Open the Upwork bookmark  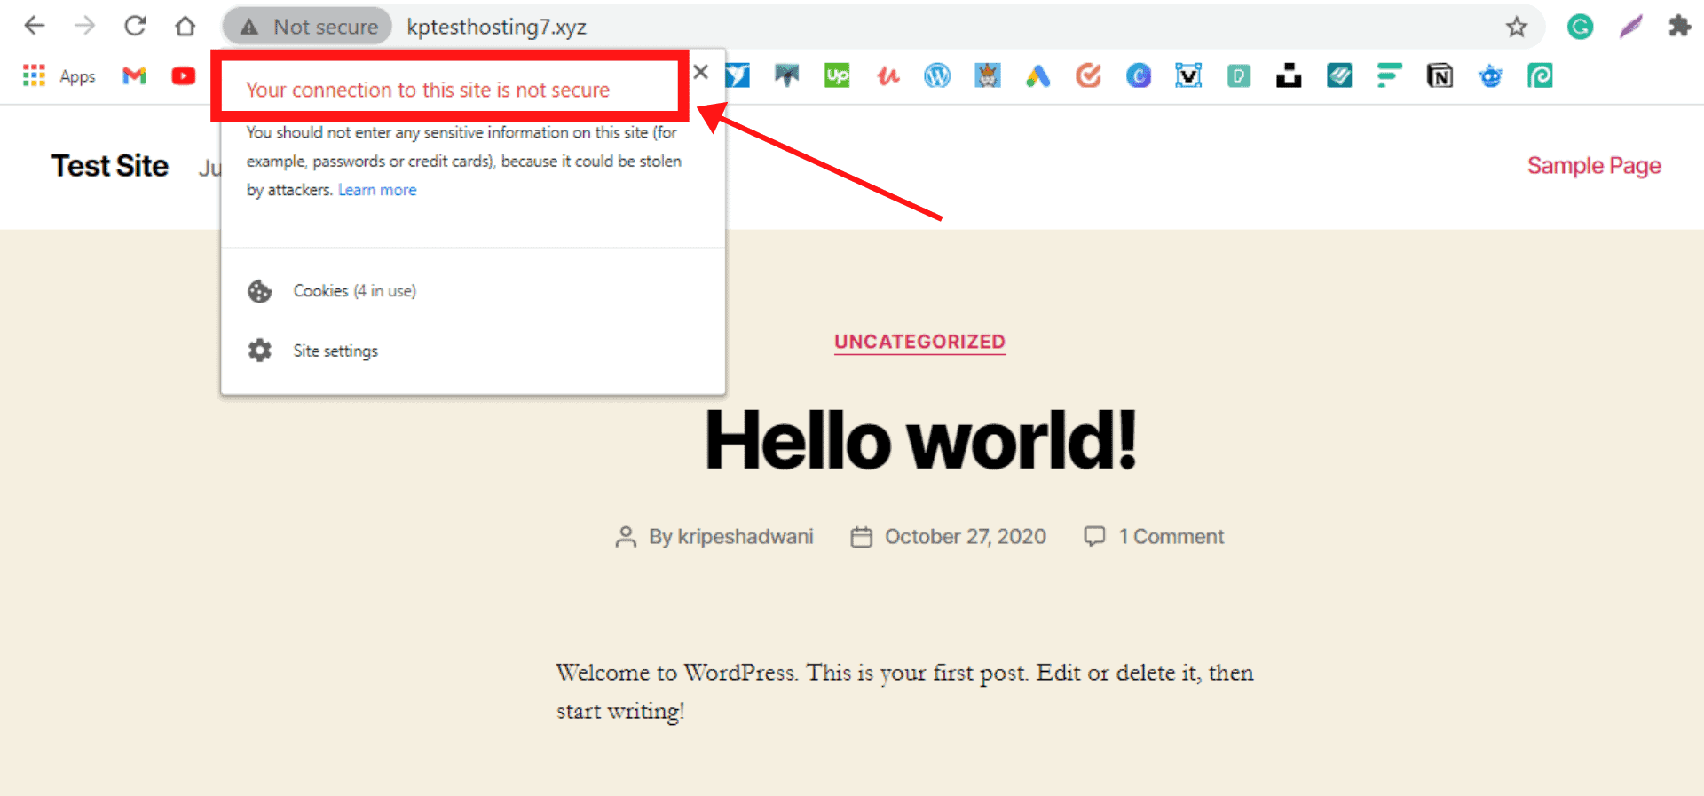tap(837, 75)
